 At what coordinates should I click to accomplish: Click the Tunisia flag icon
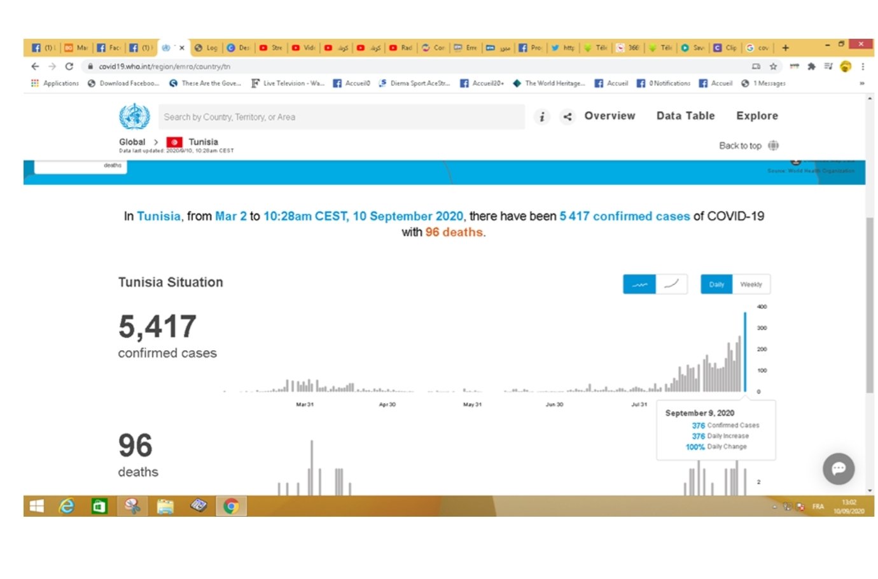point(174,142)
